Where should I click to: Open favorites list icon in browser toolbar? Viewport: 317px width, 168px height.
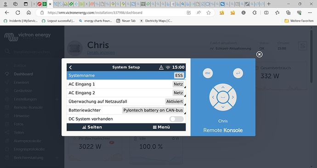tap(277, 13)
